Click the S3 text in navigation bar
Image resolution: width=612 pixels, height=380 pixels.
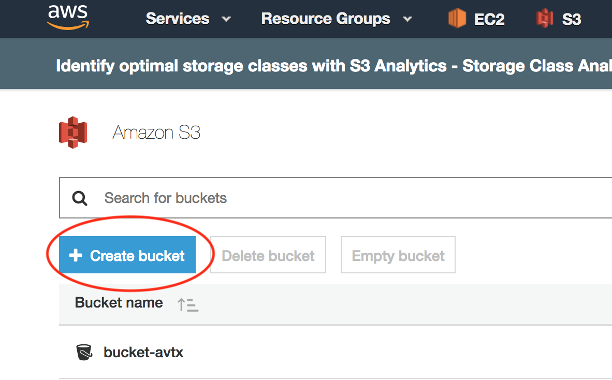pos(572,20)
